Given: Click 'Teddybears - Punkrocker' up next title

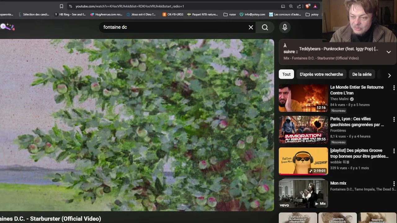Looking at the screenshot, I should pyautogui.click(x=338, y=49).
